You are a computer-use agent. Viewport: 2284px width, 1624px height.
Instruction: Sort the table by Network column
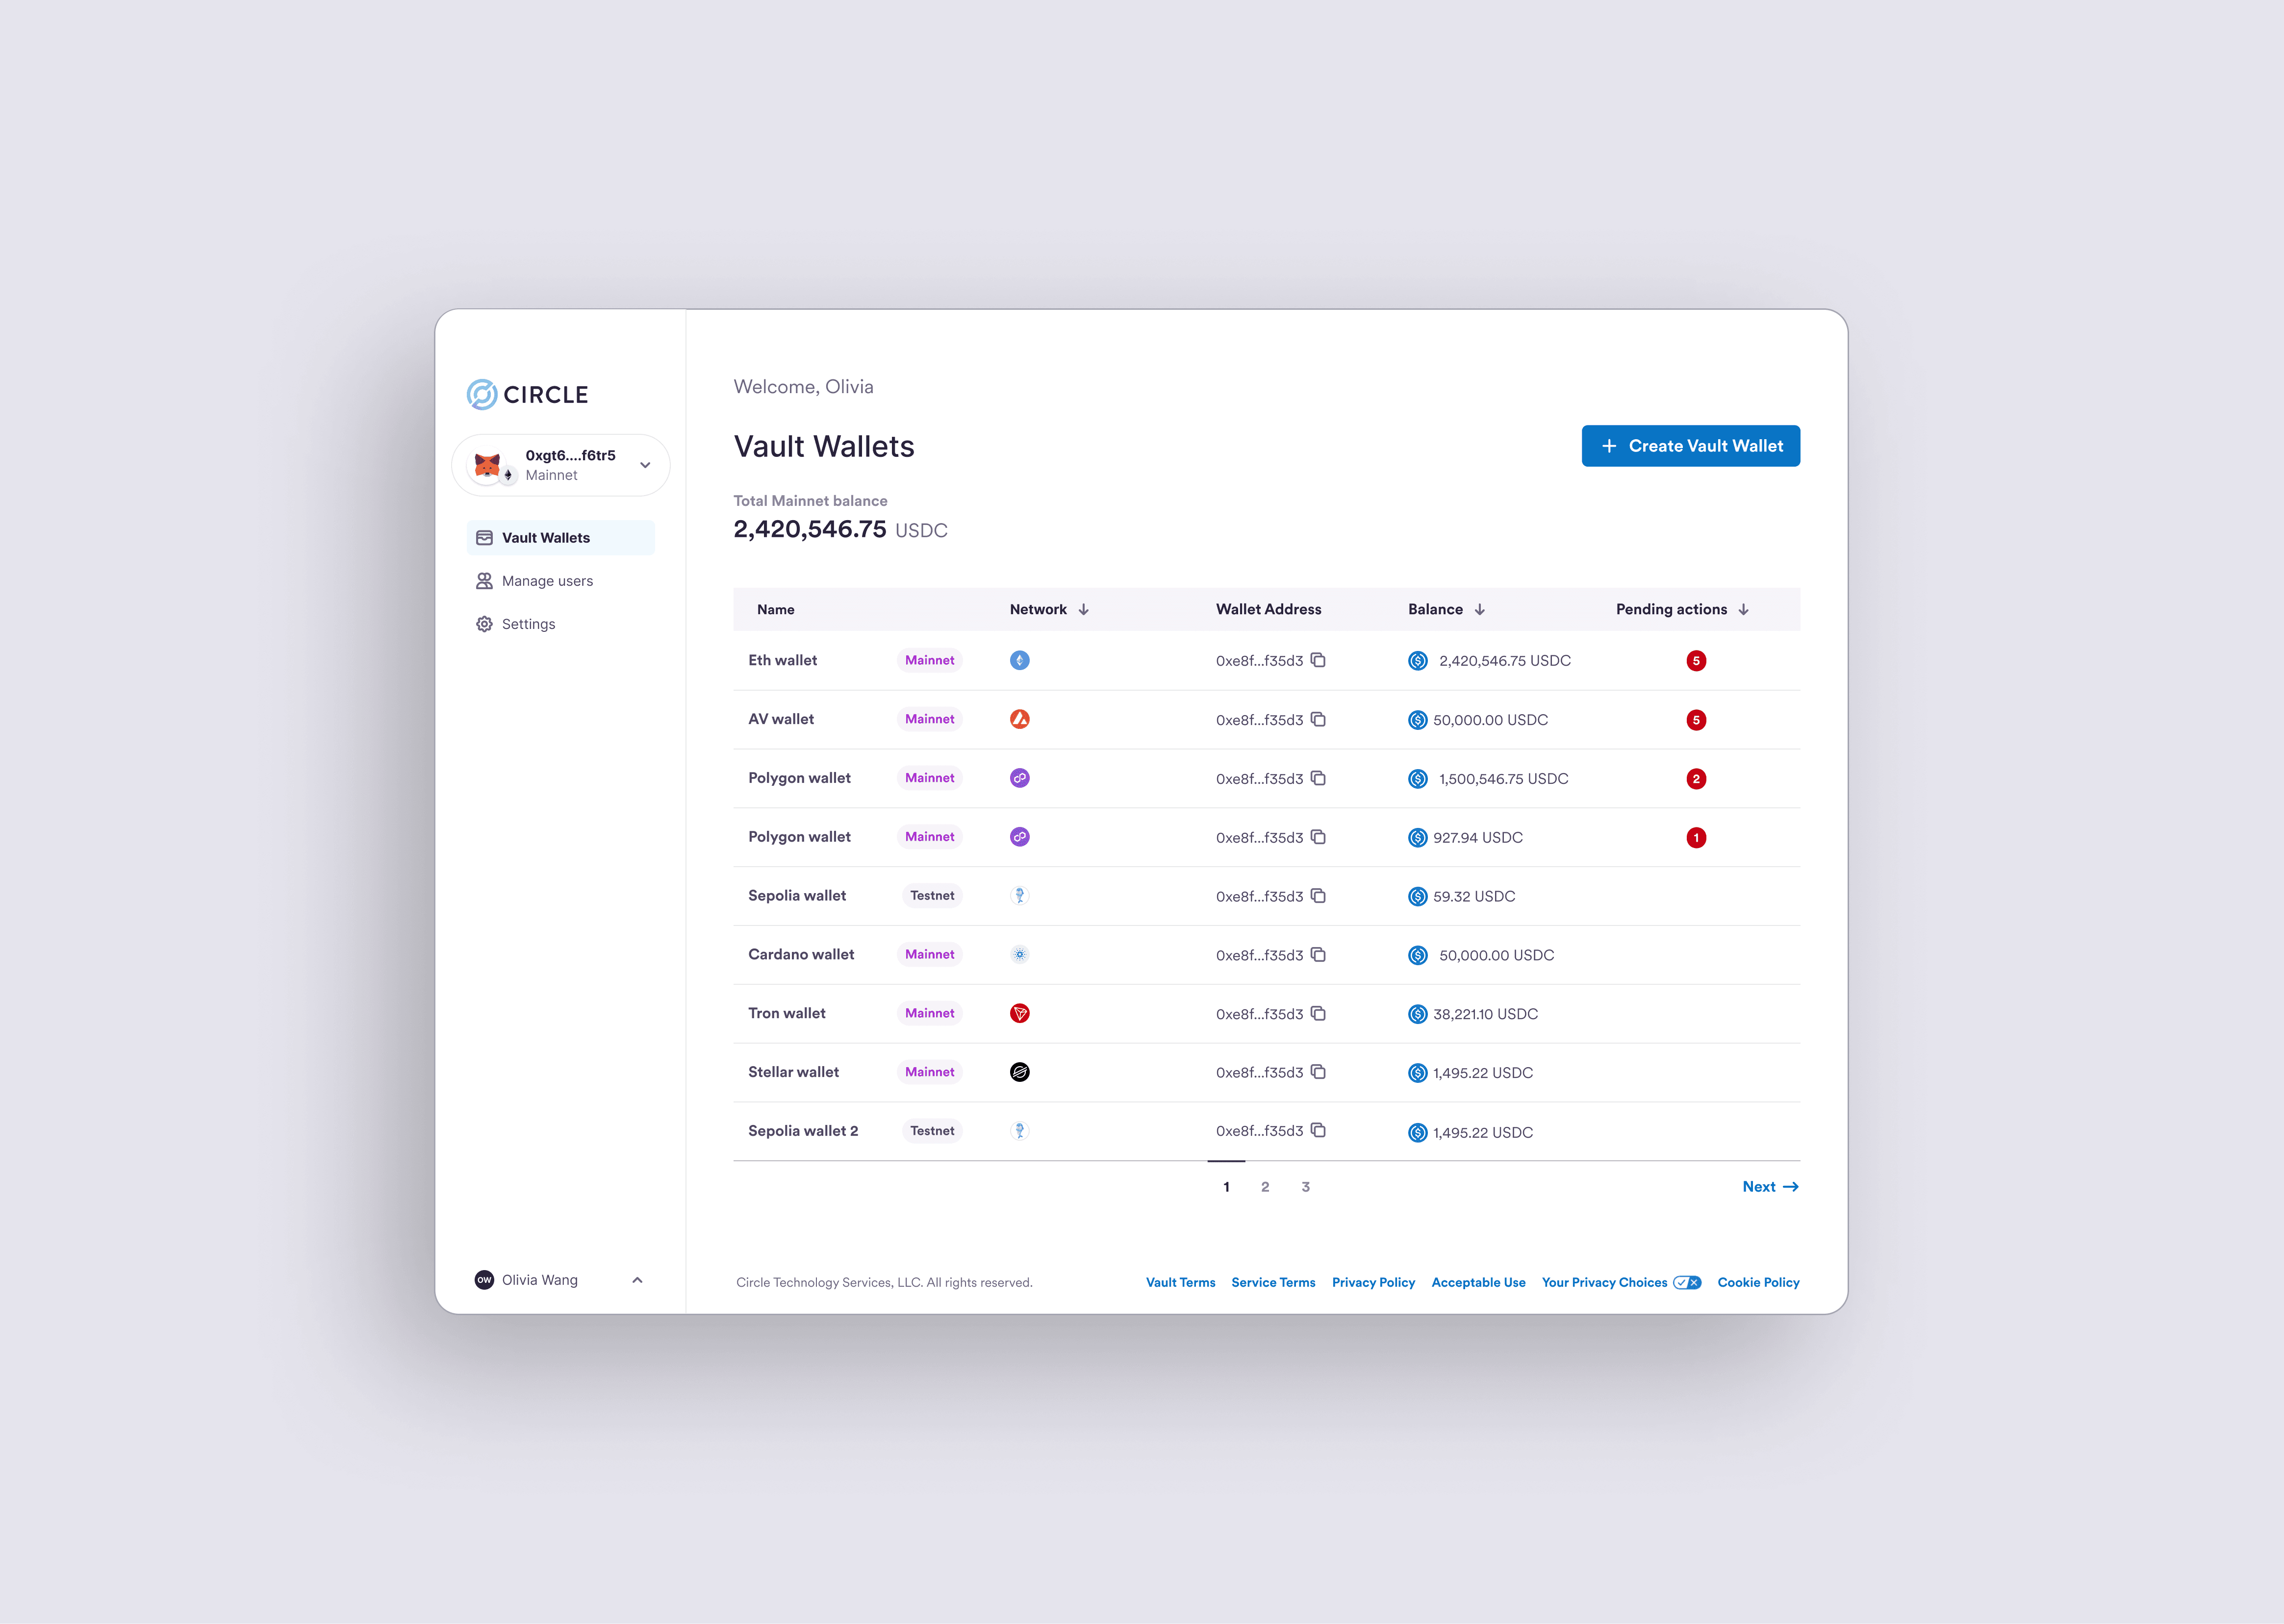pyautogui.click(x=1083, y=609)
